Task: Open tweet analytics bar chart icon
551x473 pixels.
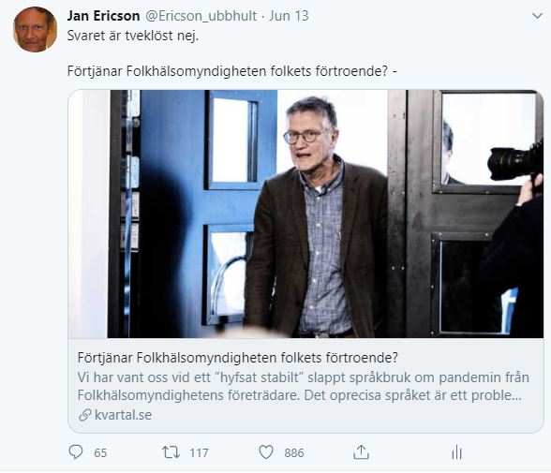Action: pos(456,452)
